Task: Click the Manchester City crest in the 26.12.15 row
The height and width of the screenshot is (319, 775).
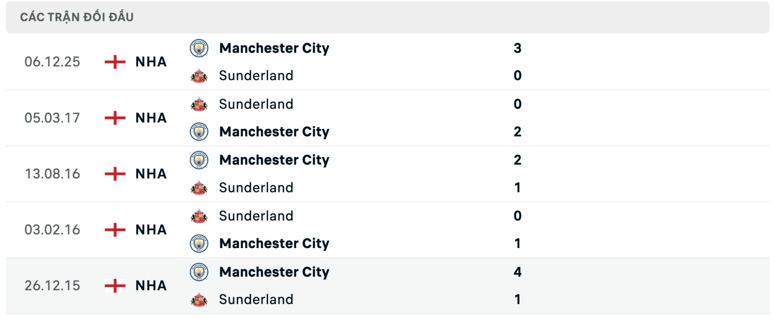Action: pos(199,272)
